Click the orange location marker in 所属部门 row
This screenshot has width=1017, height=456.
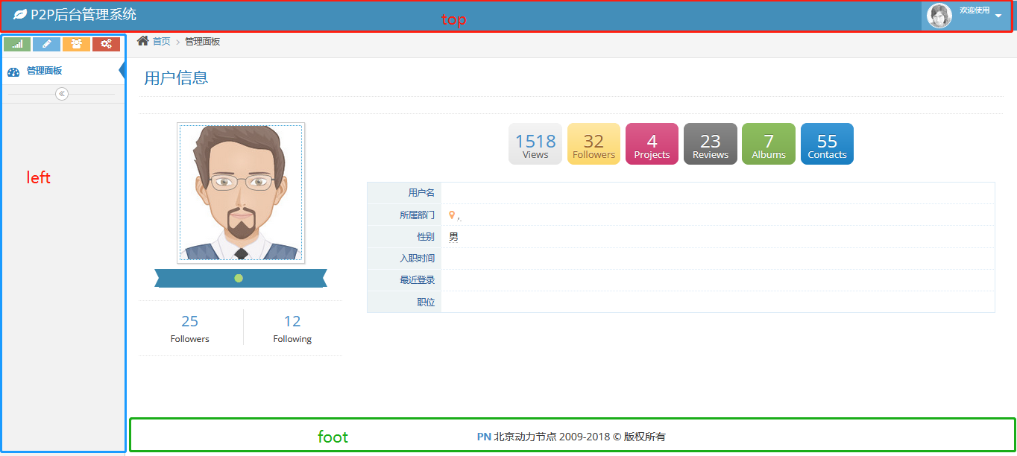[x=452, y=215]
